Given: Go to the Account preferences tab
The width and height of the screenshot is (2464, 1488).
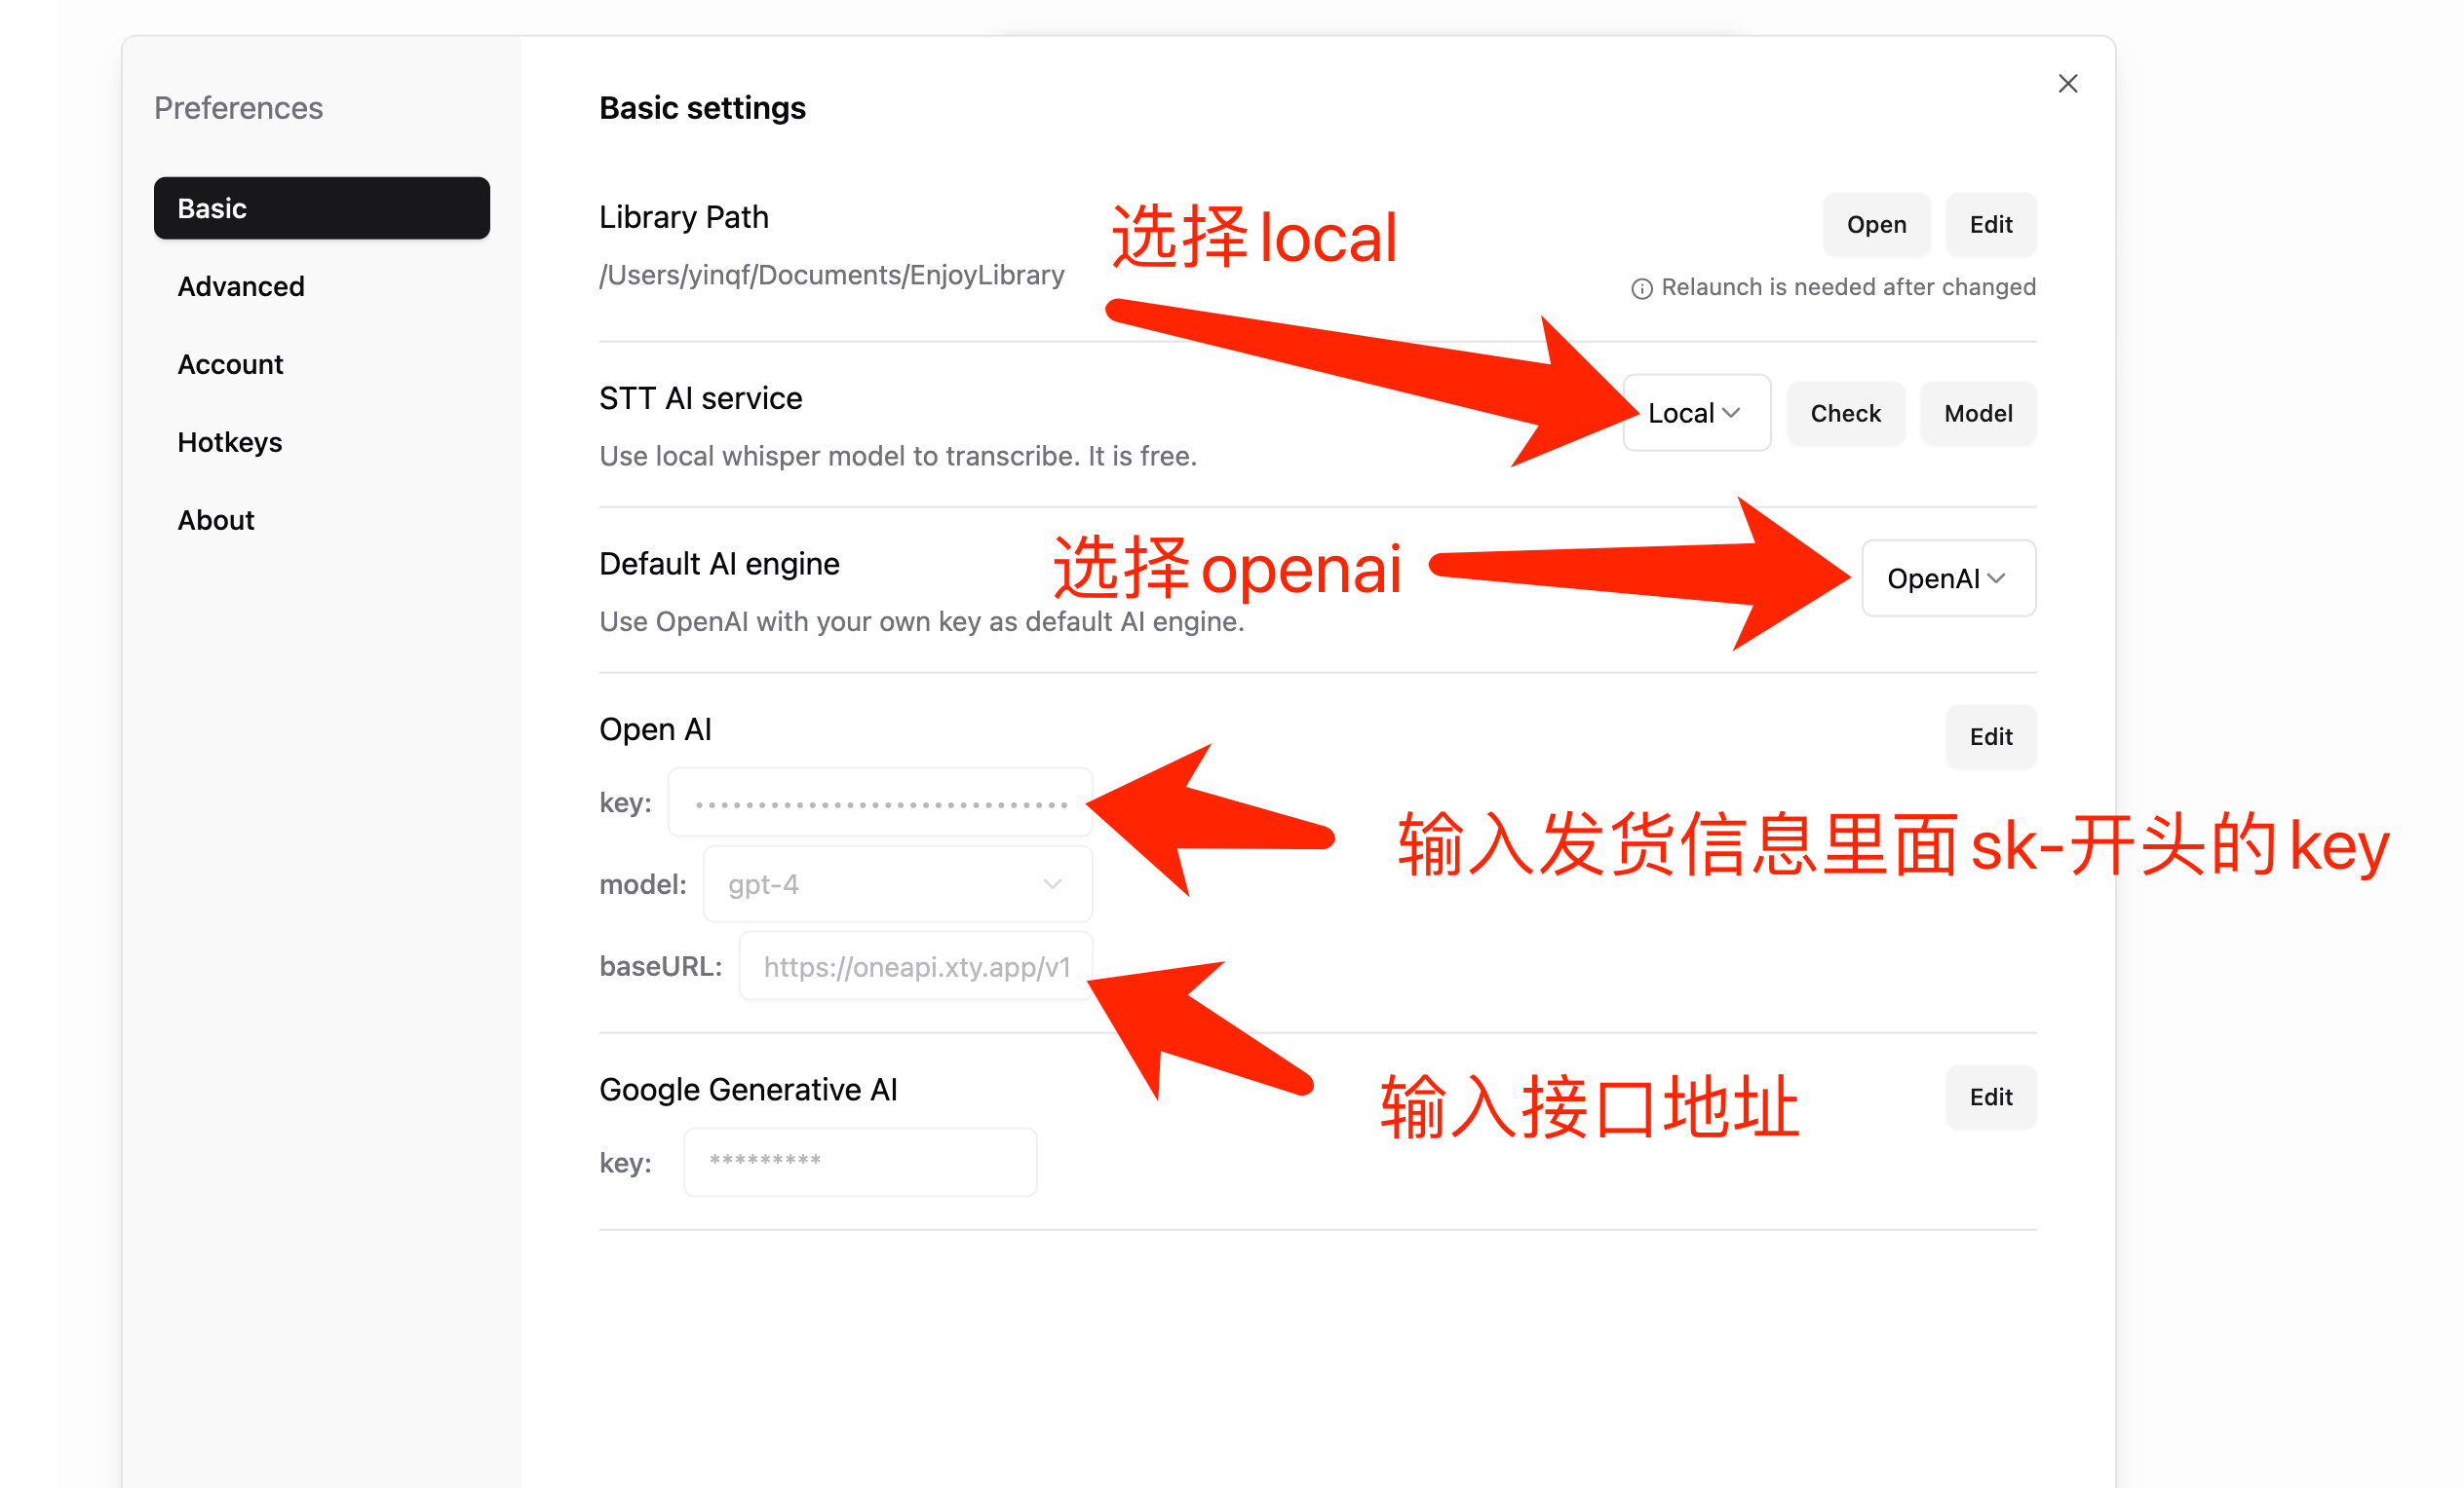Looking at the screenshot, I should click(x=230, y=365).
